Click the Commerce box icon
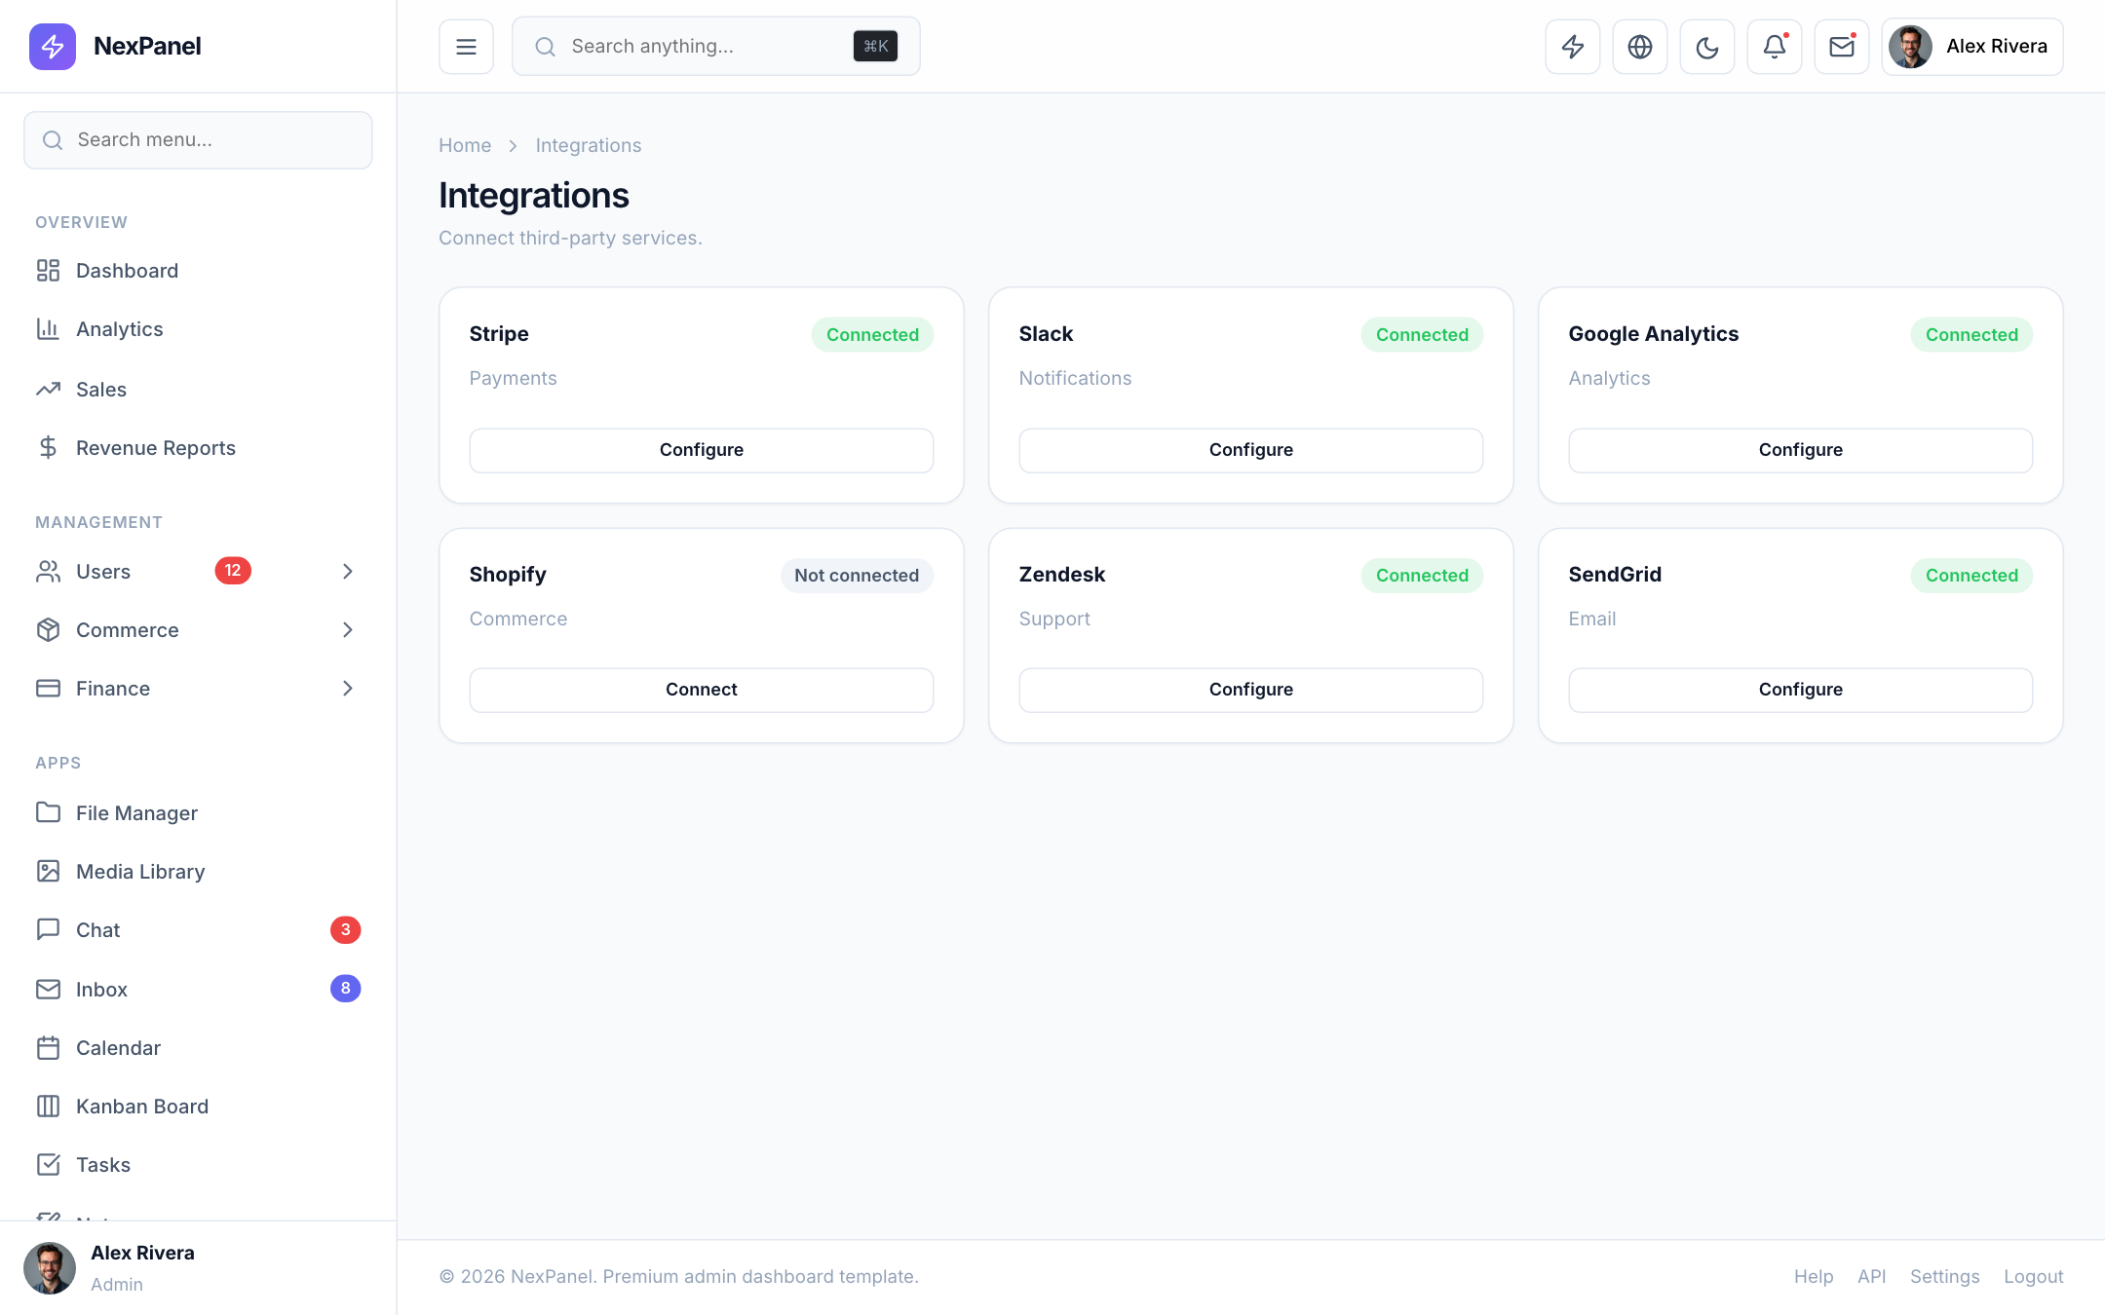This screenshot has width=2105, height=1315. tap(49, 629)
